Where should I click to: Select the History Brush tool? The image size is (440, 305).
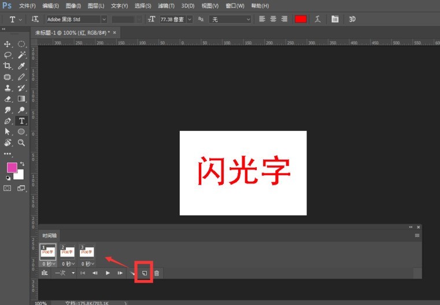point(21,88)
